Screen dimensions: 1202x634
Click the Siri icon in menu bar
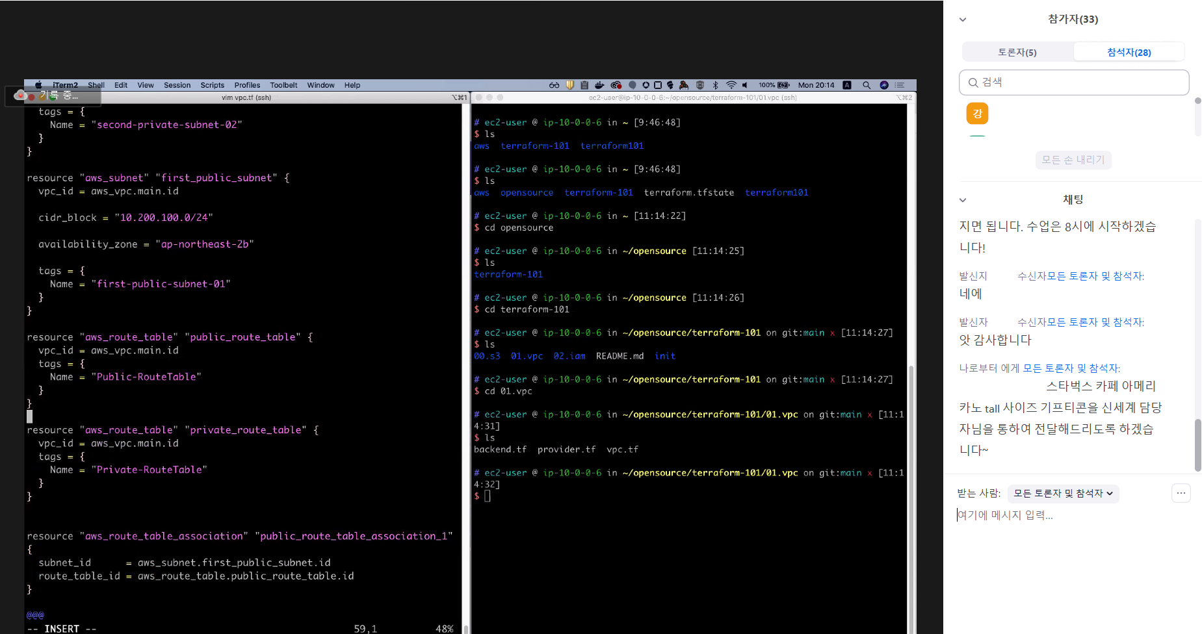(883, 85)
